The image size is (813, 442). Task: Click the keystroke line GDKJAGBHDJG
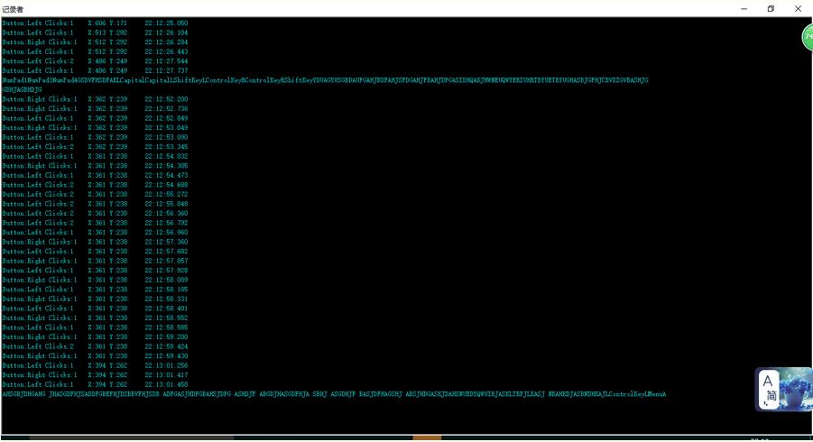(23, 89)
